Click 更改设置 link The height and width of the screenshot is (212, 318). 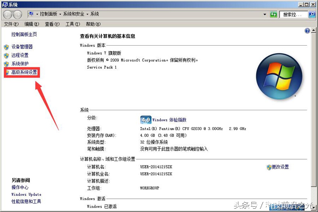(280, 167)
